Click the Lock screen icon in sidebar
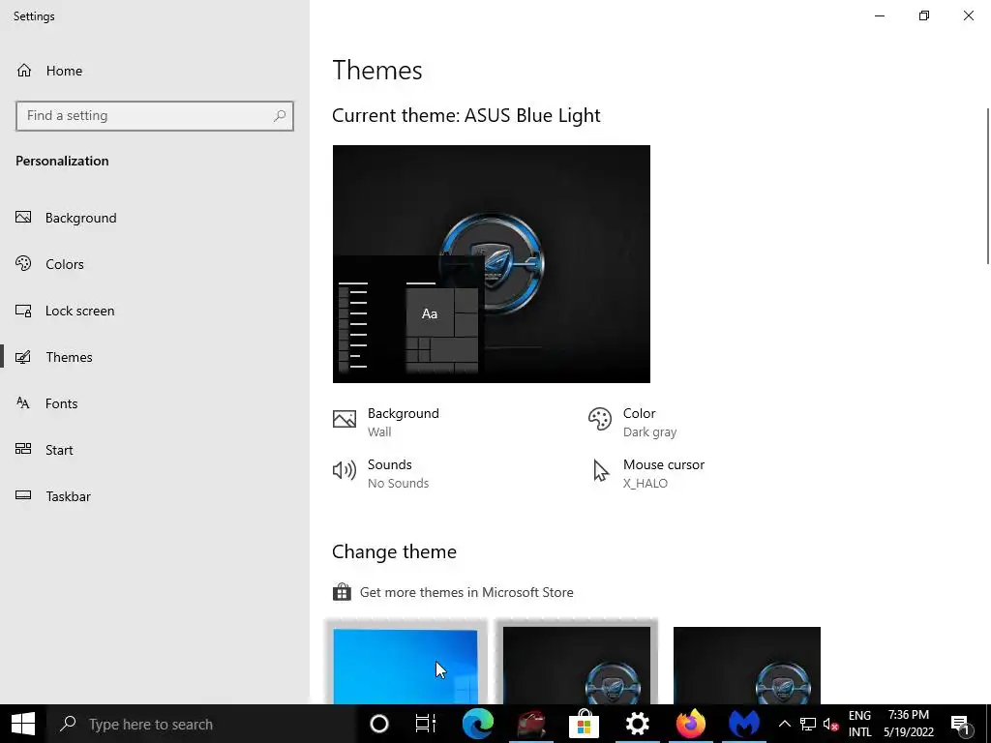 pos(23,311)
